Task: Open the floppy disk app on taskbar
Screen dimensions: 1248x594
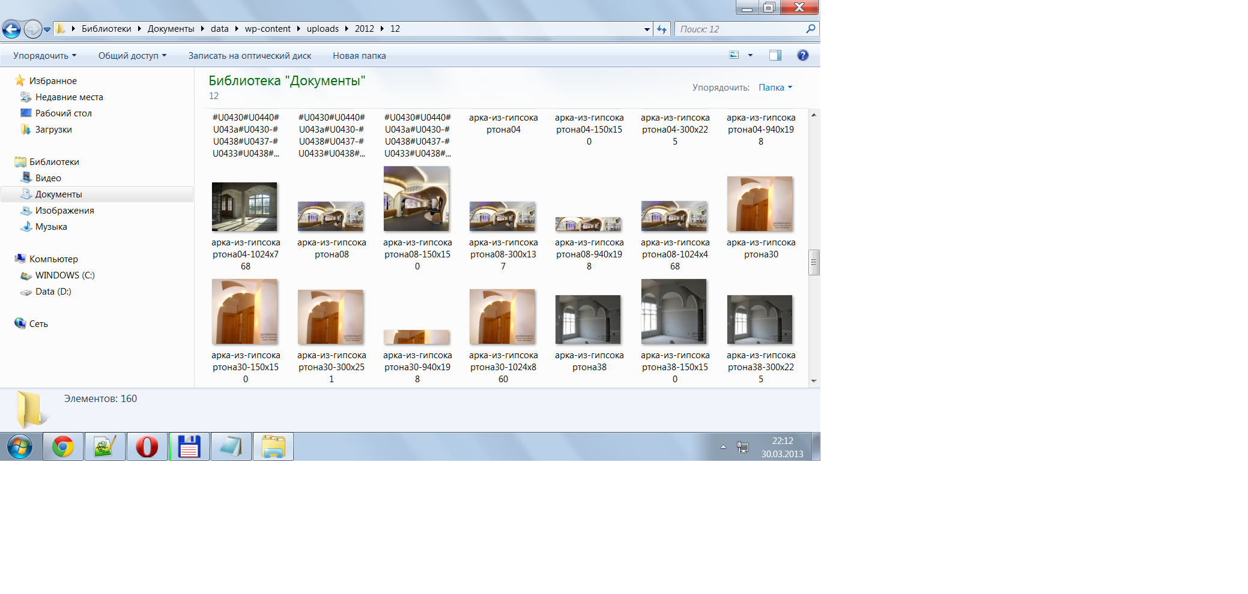Action: (189, 447)
